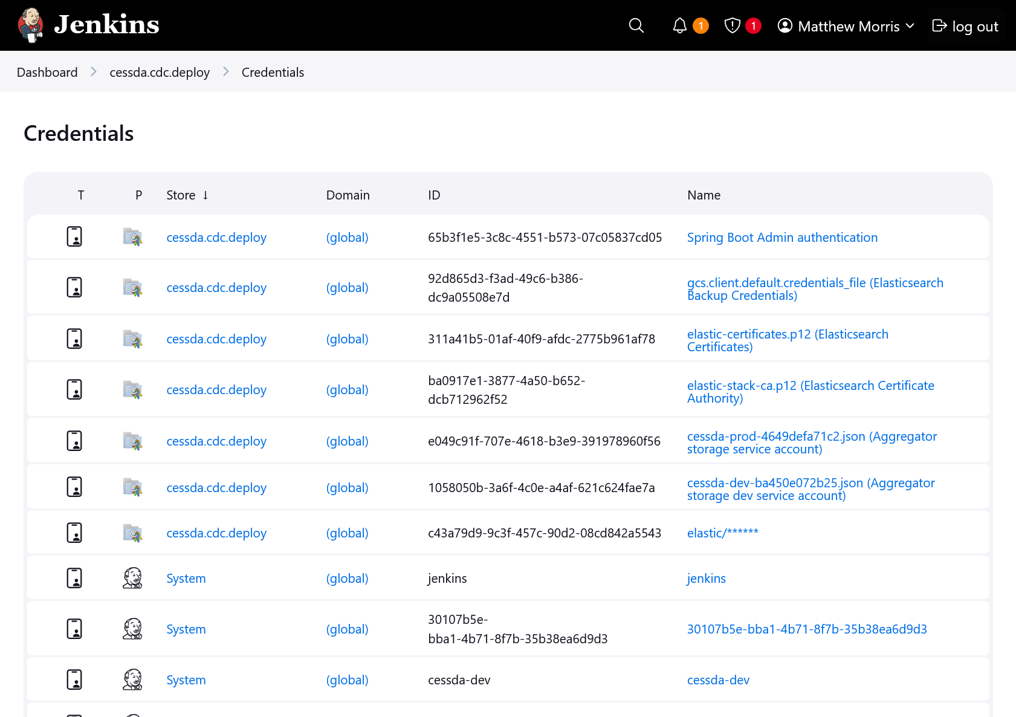The width and height of the screenshot is (1016, 717).
Task: Click the red security count badge
Action: click(x=753, y=26)
